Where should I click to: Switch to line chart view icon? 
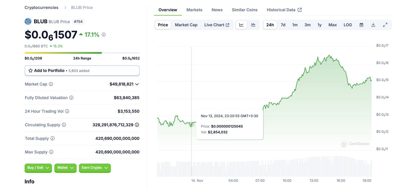tap(241, 25)
